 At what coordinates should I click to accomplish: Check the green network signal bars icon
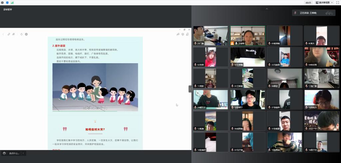pos(12,2)
